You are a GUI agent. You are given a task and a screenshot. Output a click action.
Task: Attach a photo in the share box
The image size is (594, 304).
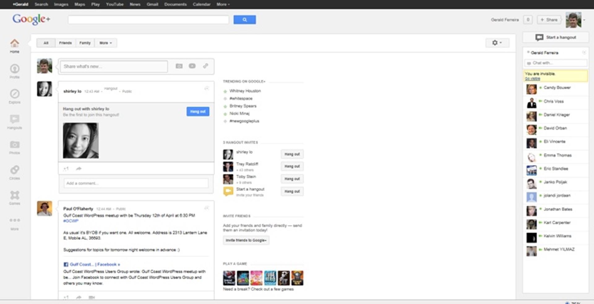(x=179, y=66)
